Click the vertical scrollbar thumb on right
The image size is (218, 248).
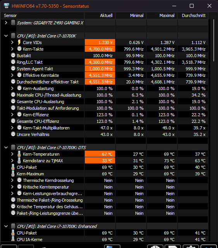(214, 40)
